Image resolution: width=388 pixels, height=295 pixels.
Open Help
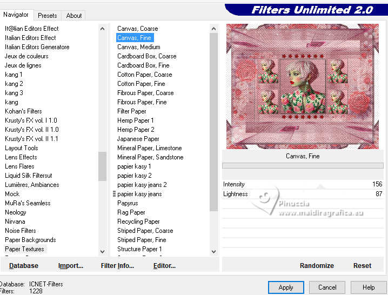click(x=369, y=287)
